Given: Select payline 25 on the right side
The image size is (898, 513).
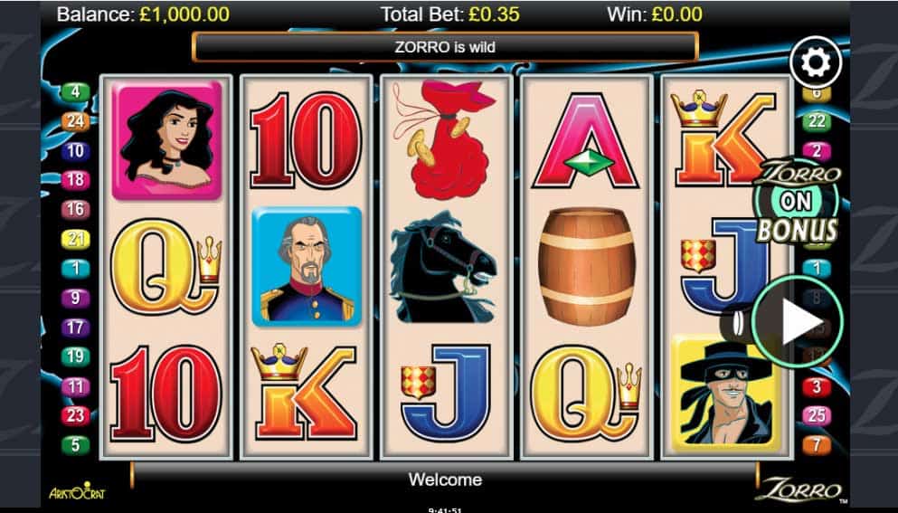Looking at the screenshot, I should (x=816, y=415).
